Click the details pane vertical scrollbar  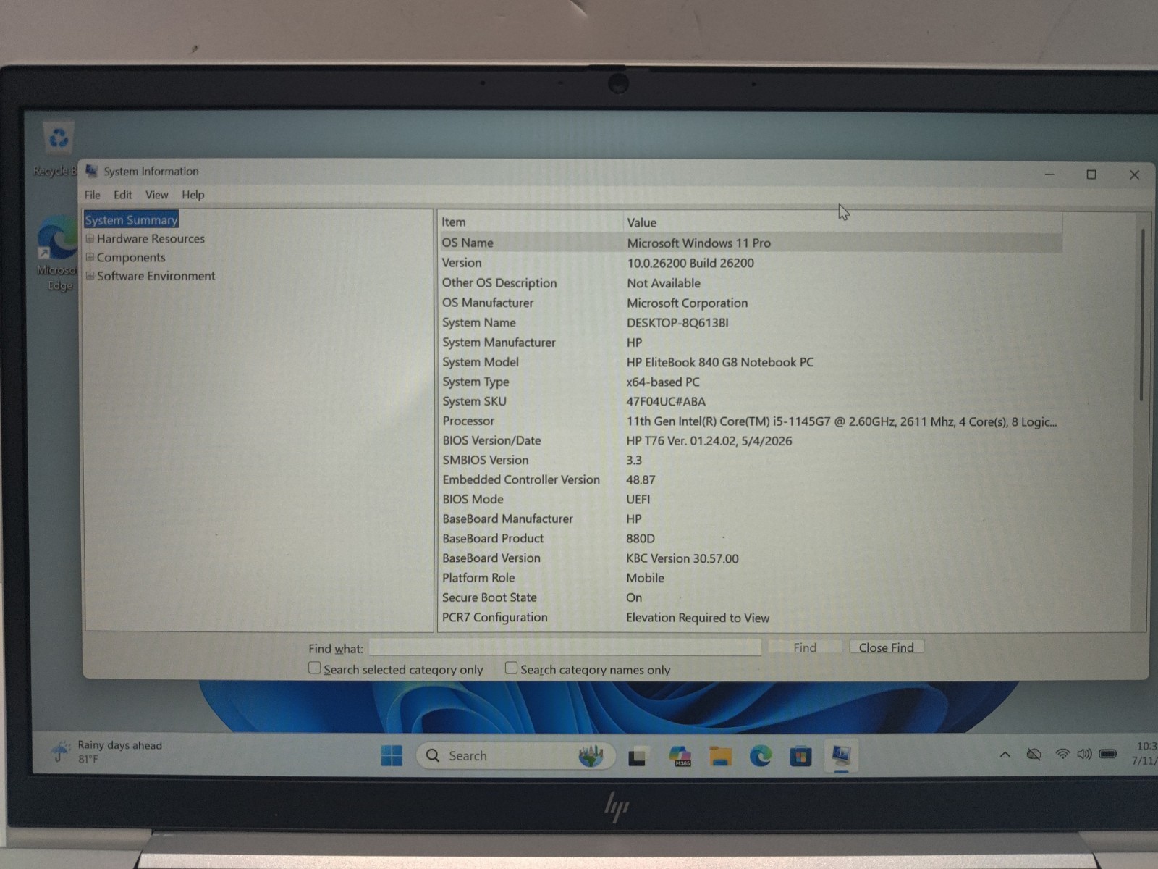click(1141, 315)
